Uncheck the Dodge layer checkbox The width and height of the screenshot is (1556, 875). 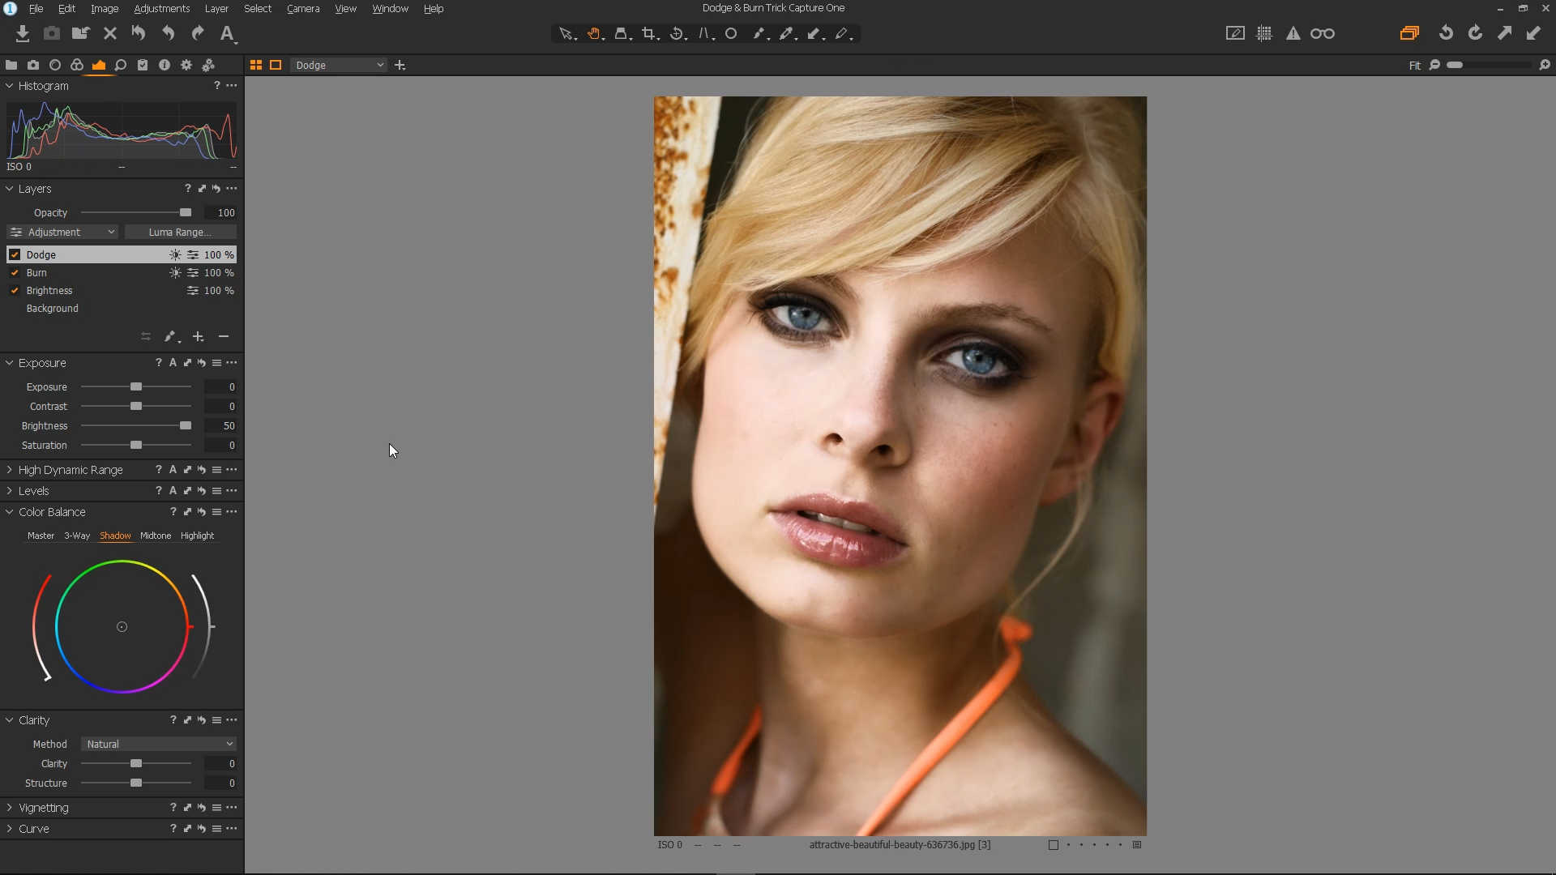(x=15, y=254)
